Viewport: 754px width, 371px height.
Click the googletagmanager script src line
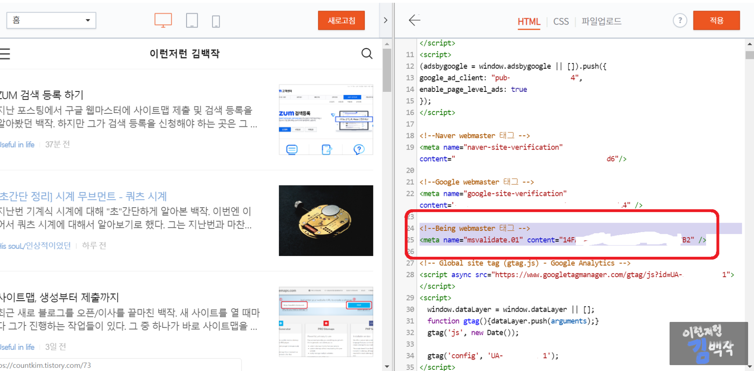[x=577, y=275]
